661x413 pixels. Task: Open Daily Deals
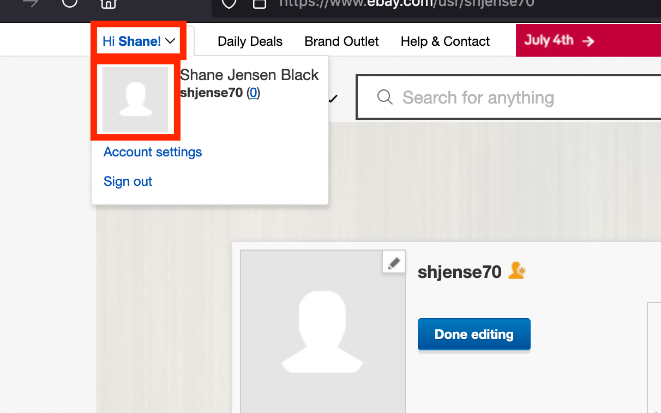250,41
